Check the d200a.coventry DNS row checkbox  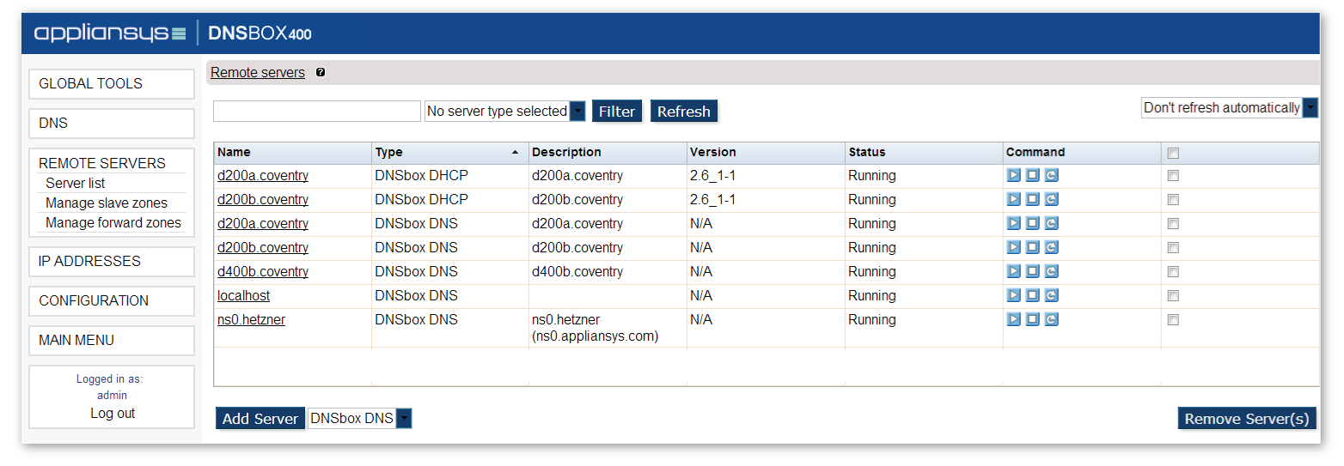tap(1173, 223)
